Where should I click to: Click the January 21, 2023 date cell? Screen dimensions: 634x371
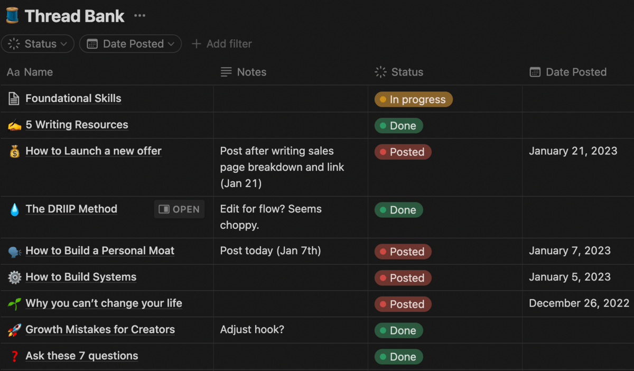click(x=573, y=151)
